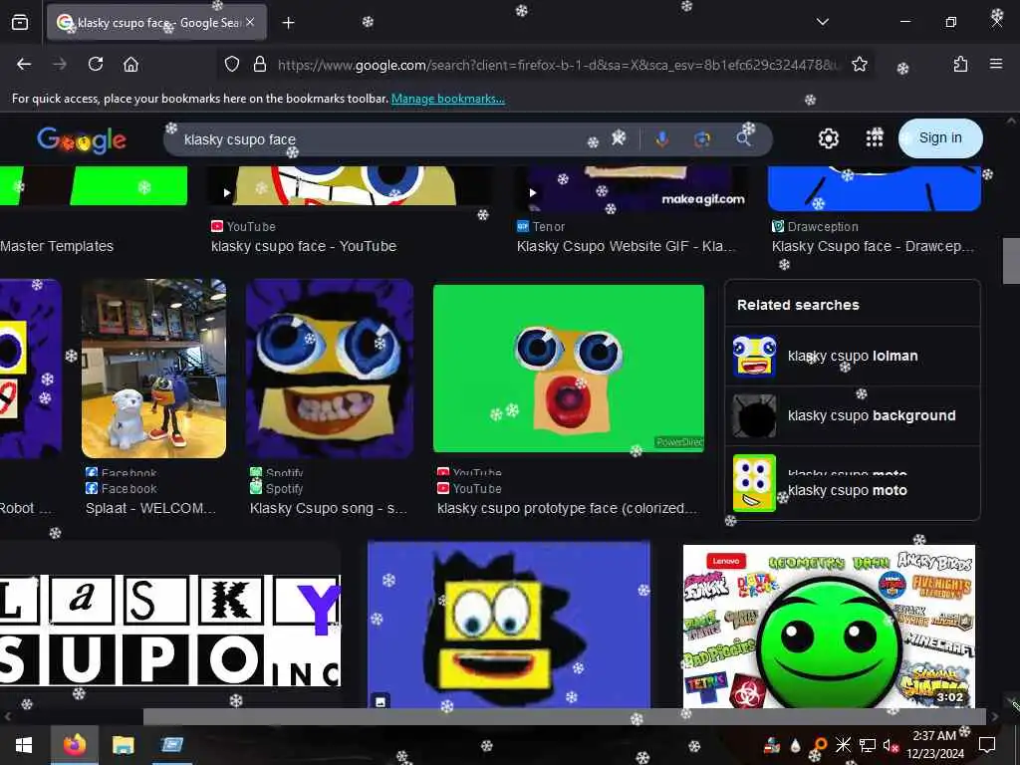Screen dimensions: 1020x765
Task: Open Firefox from the taskbar
Action: pos(74,745)
